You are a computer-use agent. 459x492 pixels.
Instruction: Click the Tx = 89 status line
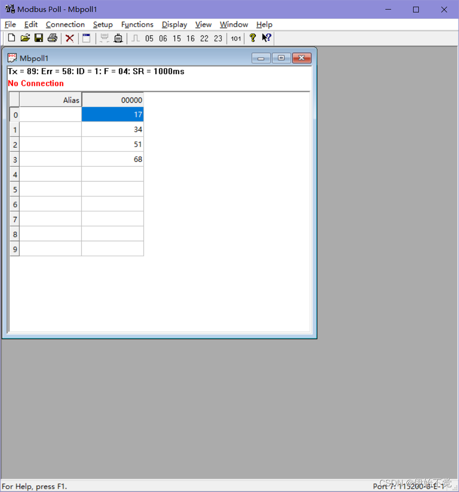(96, 71)
